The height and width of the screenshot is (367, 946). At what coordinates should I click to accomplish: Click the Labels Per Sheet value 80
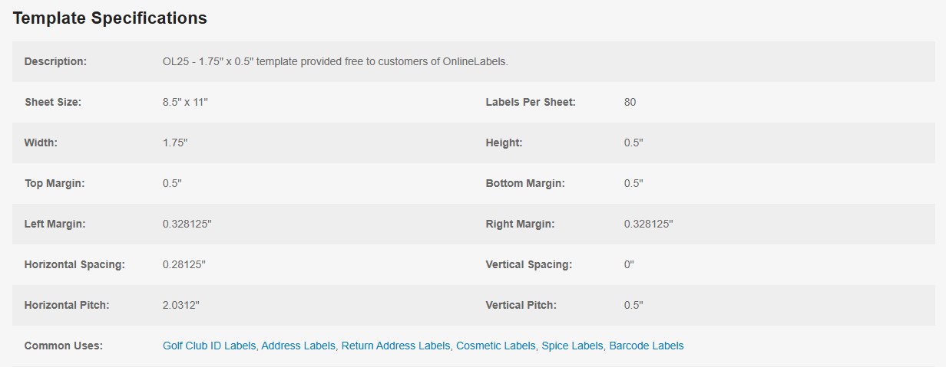coord(630,102)
